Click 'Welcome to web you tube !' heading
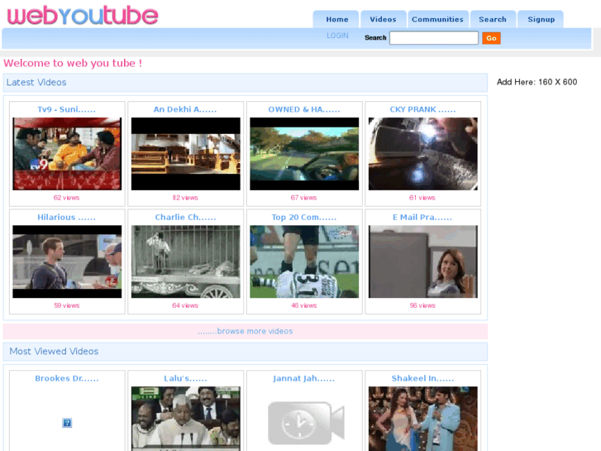Image resolution: width=601 pixels, height=451 pixels. pos(73,63)
